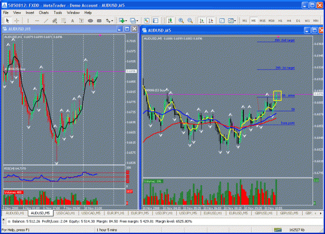Switch to MN timeframe
Viewport: 325px width, 234px height.
point(316,21)
